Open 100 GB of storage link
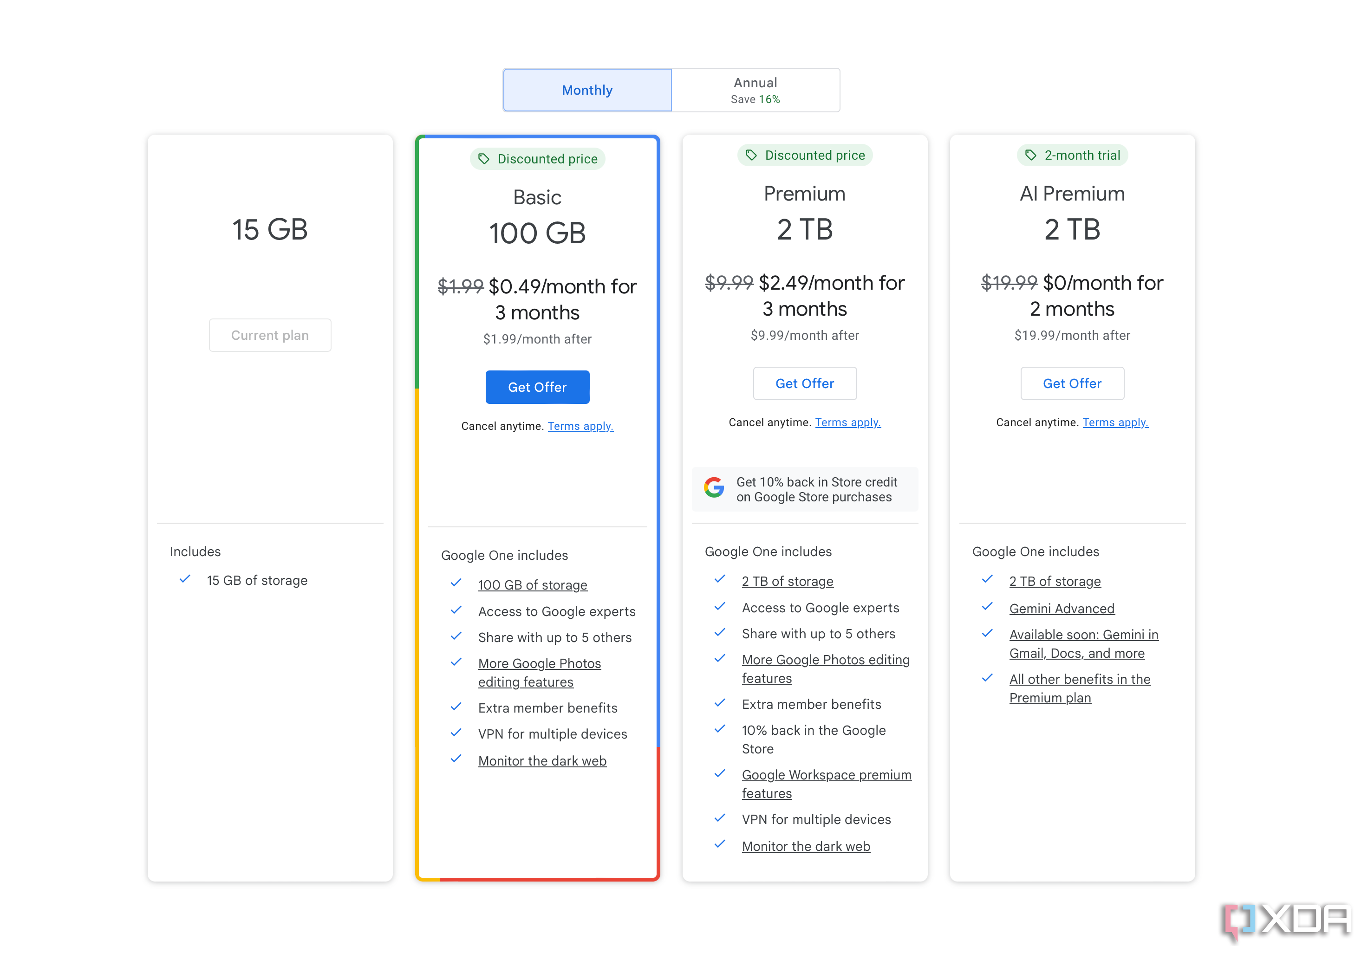This screenshot has width=1368, height=960. pyautogui.click(x=533, y=585)
